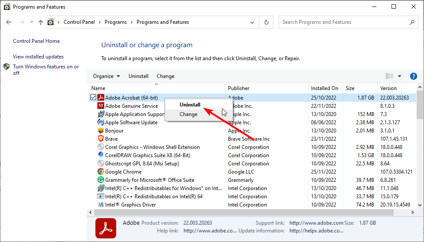Click the CorelDRAW Graphics Suite X8 icon
The image size is (424, 242).
(100, 155)
